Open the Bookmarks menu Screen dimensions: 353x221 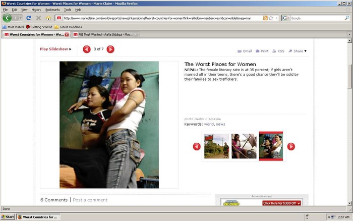tap(52, 10)
